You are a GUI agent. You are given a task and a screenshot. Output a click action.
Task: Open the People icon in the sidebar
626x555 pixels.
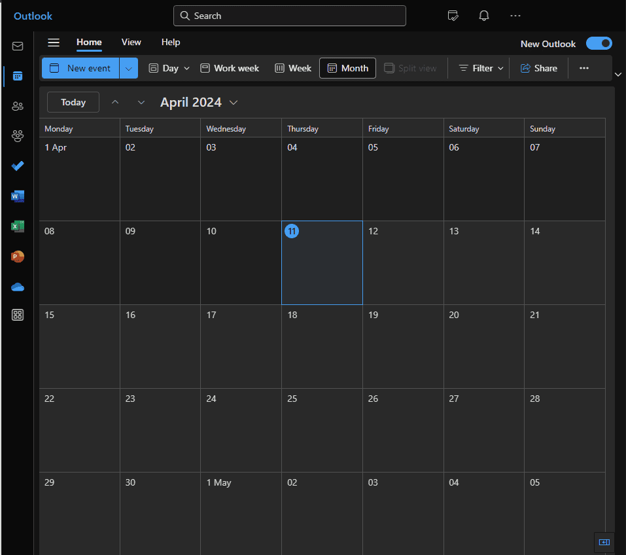tap(18, 106)
